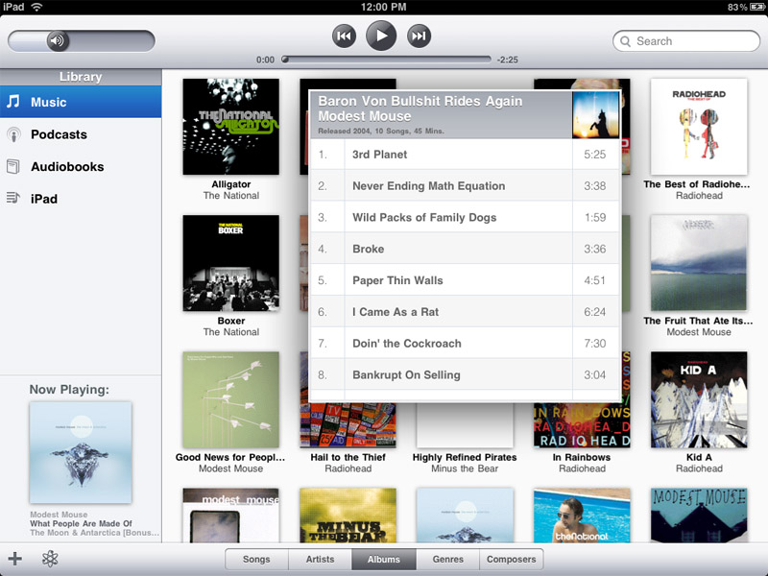This screenshot has height=576, width=768.
Task: Play Doin' the Cockroach
Action: 466,344
